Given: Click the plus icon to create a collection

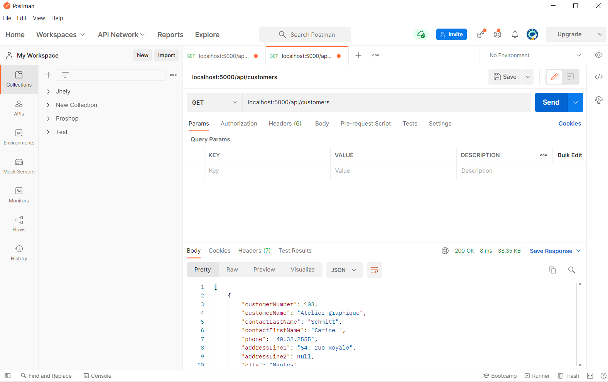Looking at the screenshot, I should pyautogui.click(x=48, y=75).
